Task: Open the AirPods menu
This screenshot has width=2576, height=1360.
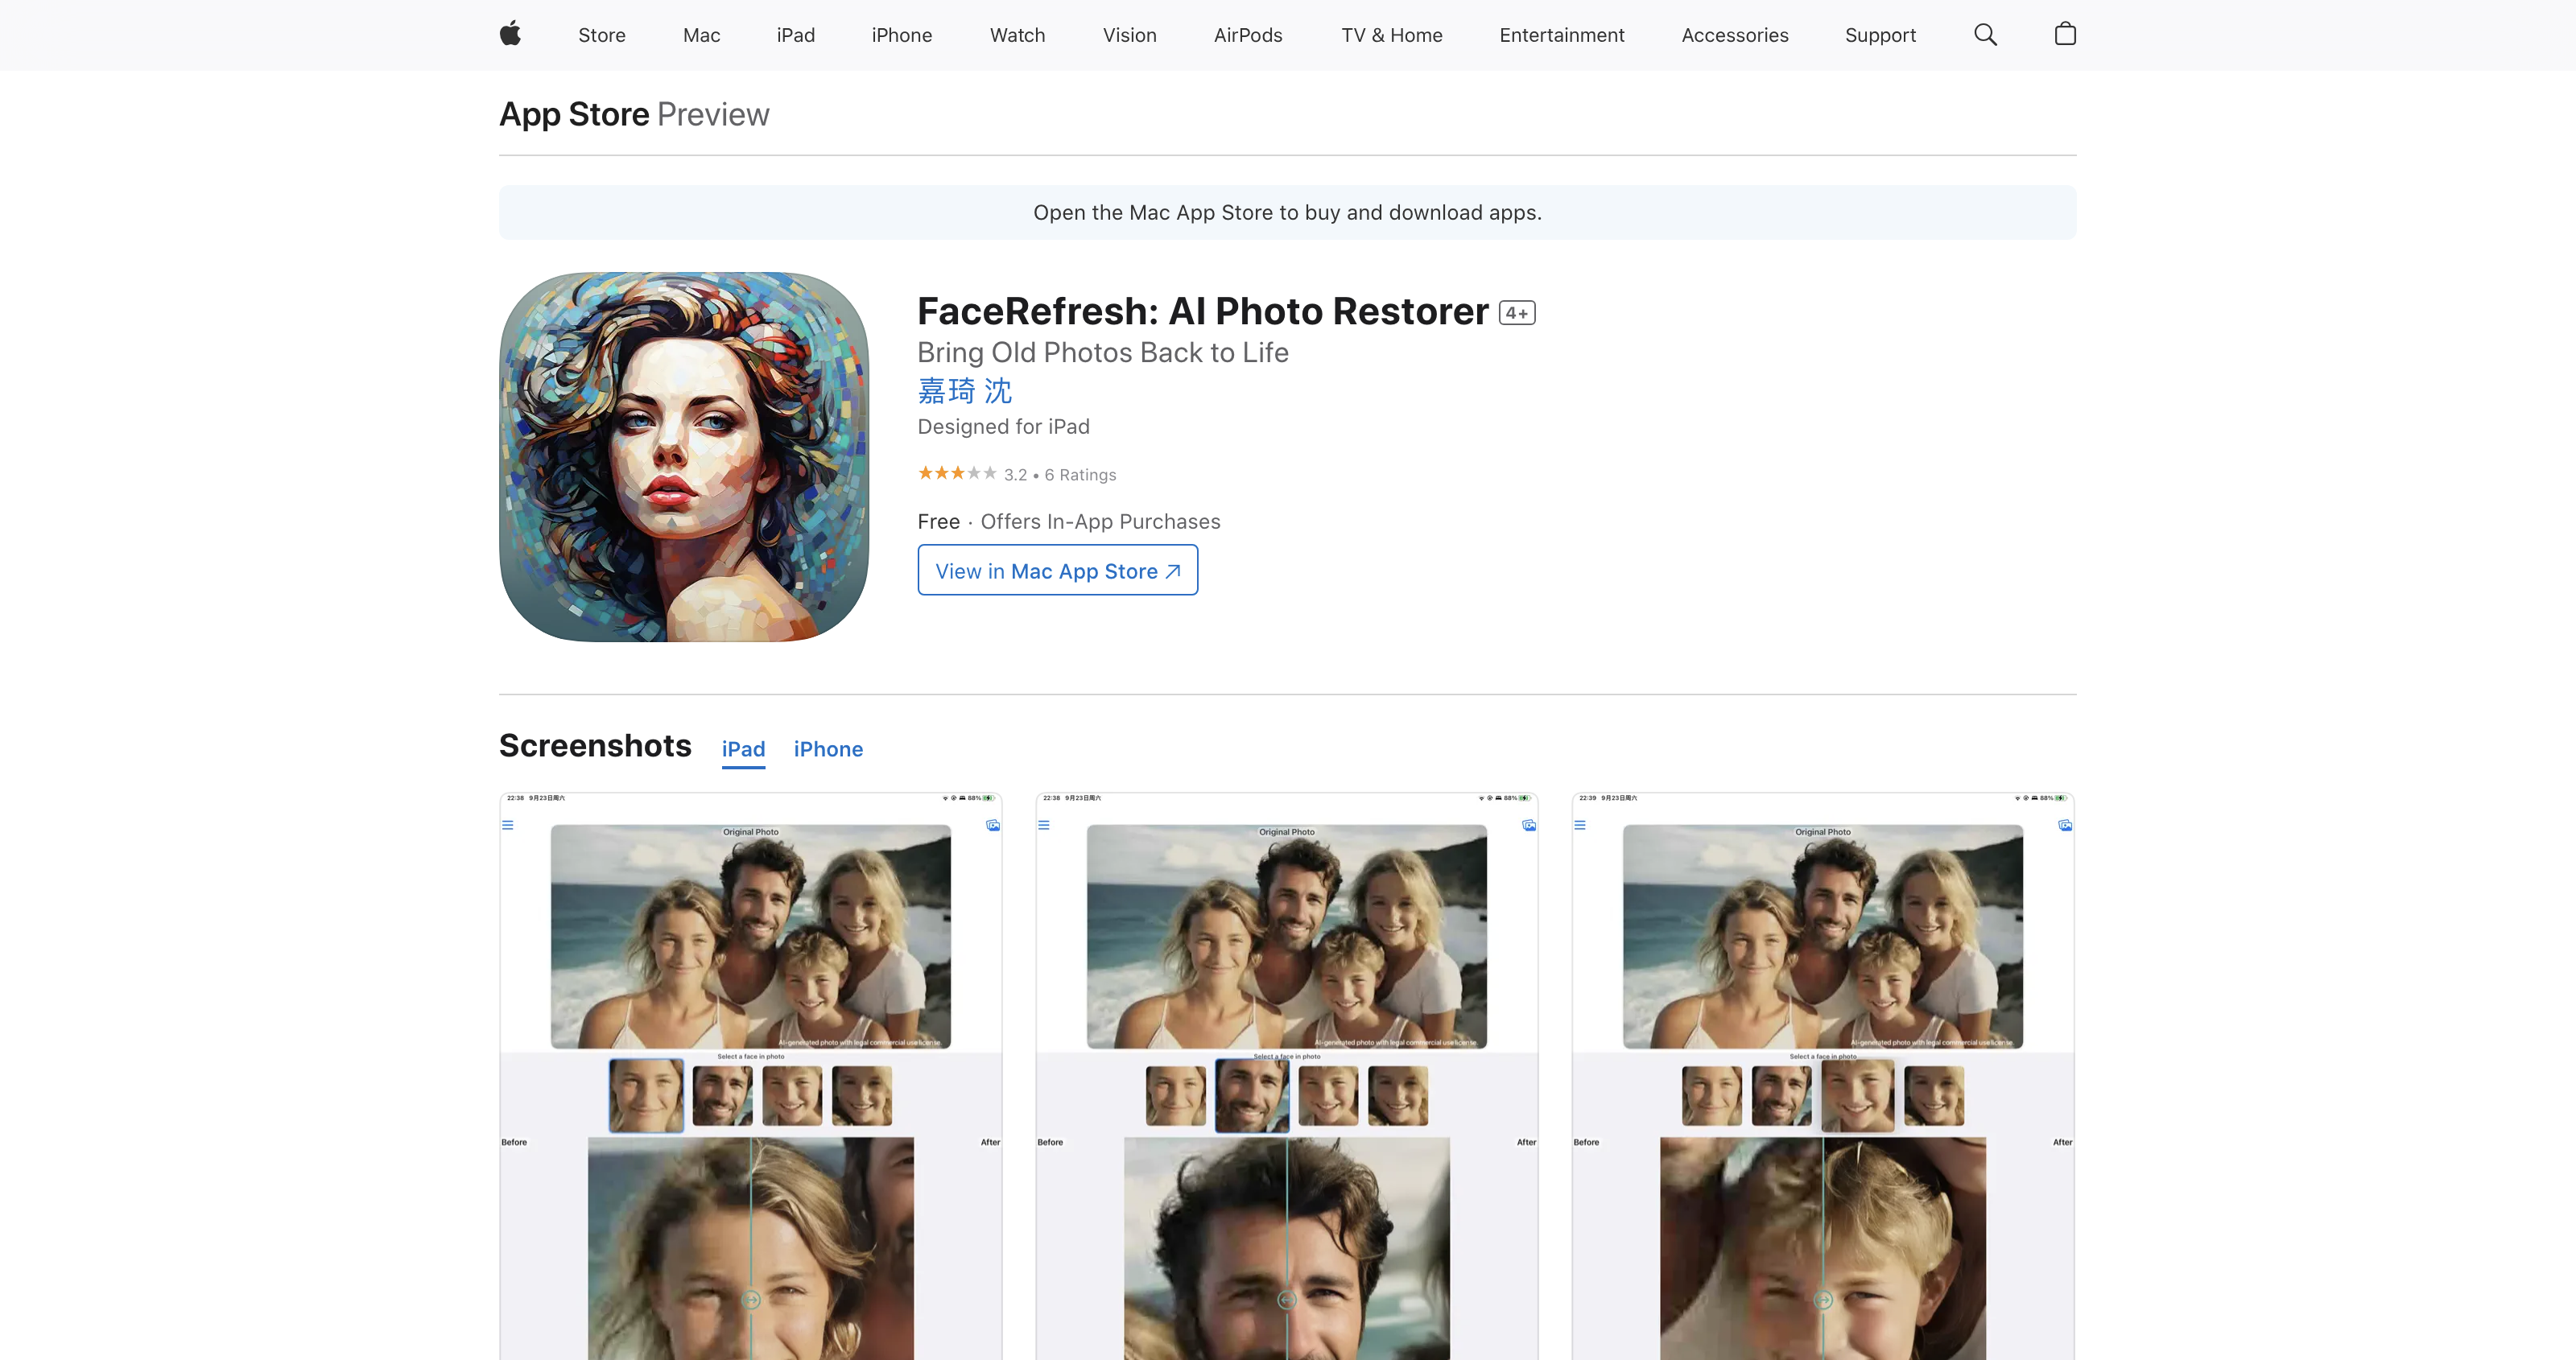Action: click(x=1248, y=35)
